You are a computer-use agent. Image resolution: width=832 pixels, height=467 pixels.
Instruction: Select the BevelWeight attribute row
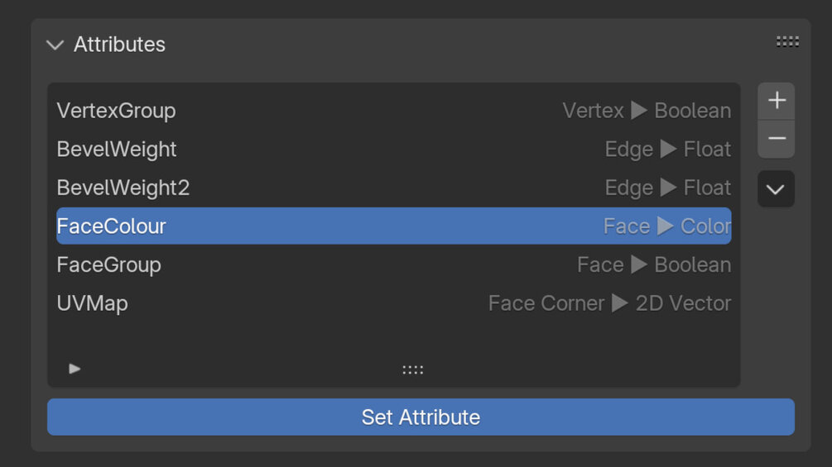coord(117,150)
